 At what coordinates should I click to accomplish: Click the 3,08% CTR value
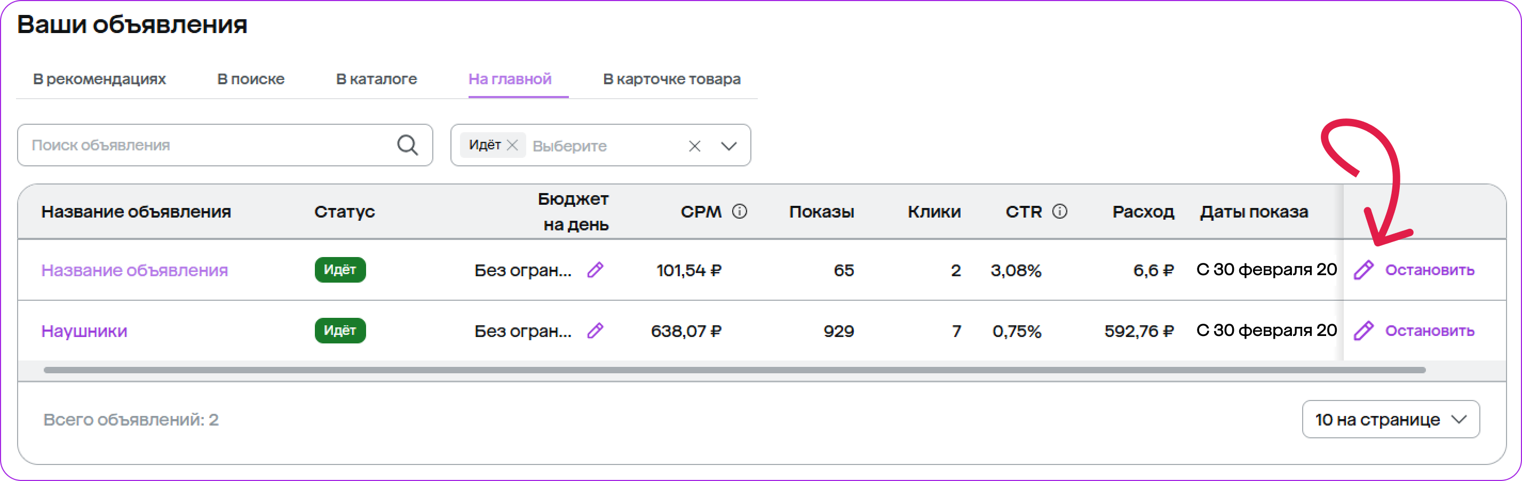(1016, 270)
